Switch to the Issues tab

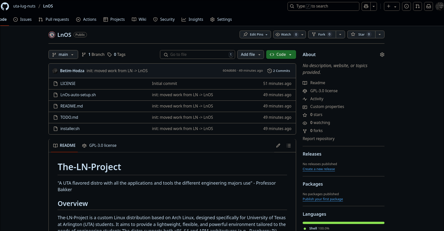pos(22,19)
